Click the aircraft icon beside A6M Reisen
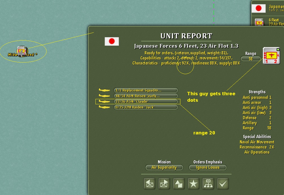The width and height of the screenshot is (284, 195). point(104,96)
